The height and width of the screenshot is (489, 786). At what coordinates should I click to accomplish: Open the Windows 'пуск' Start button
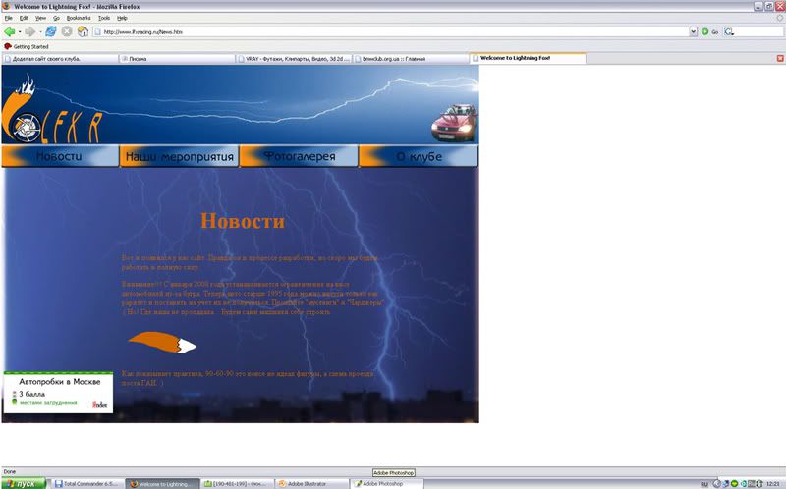pos(23,484)
